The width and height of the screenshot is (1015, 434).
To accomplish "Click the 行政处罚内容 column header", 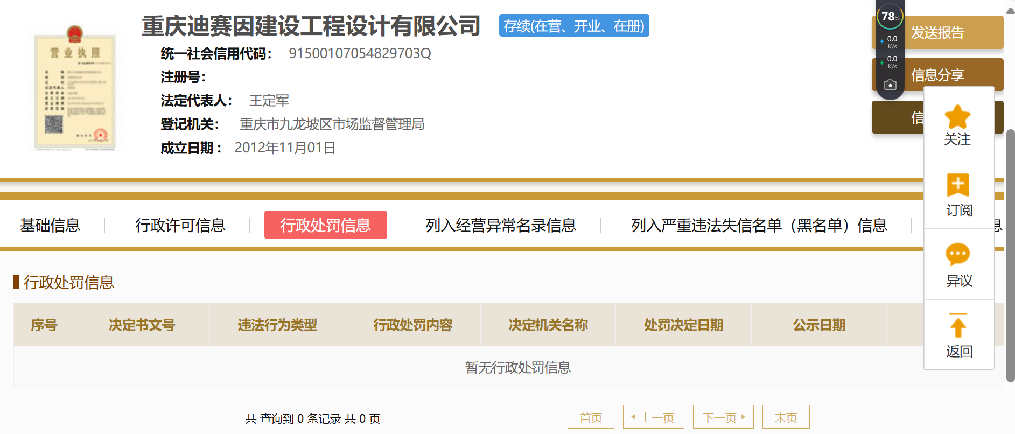I will pos(413,325).
